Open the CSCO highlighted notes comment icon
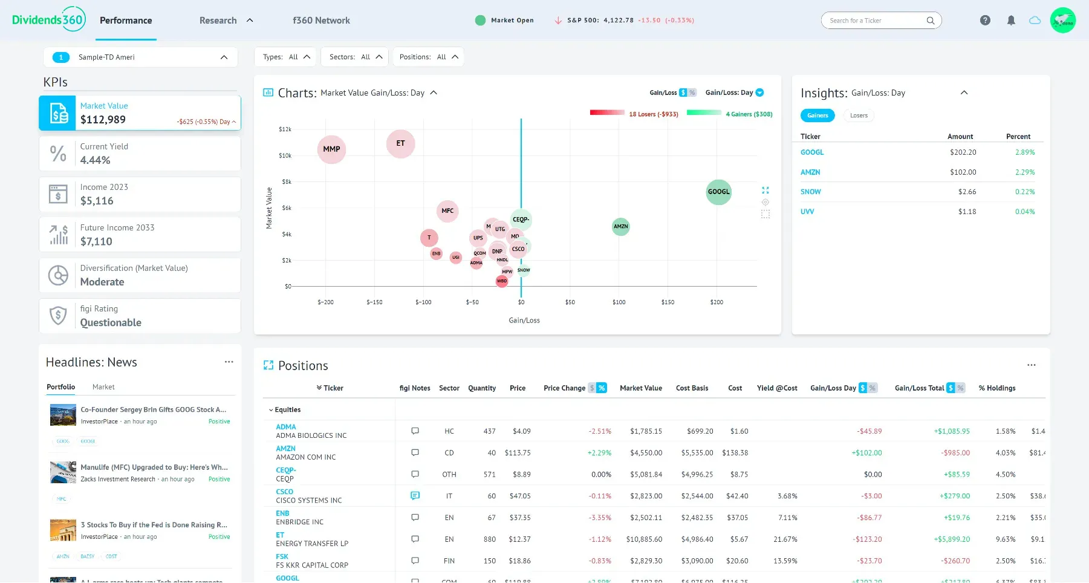The width and height of the screenshot is (1089, 583). point(415,496)
